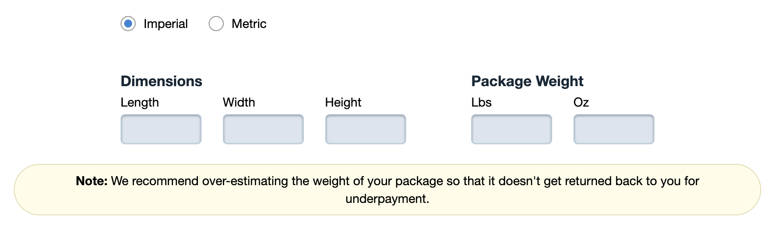
Task: Click the Imperial option label text
Action: click(x=165, y=24)
